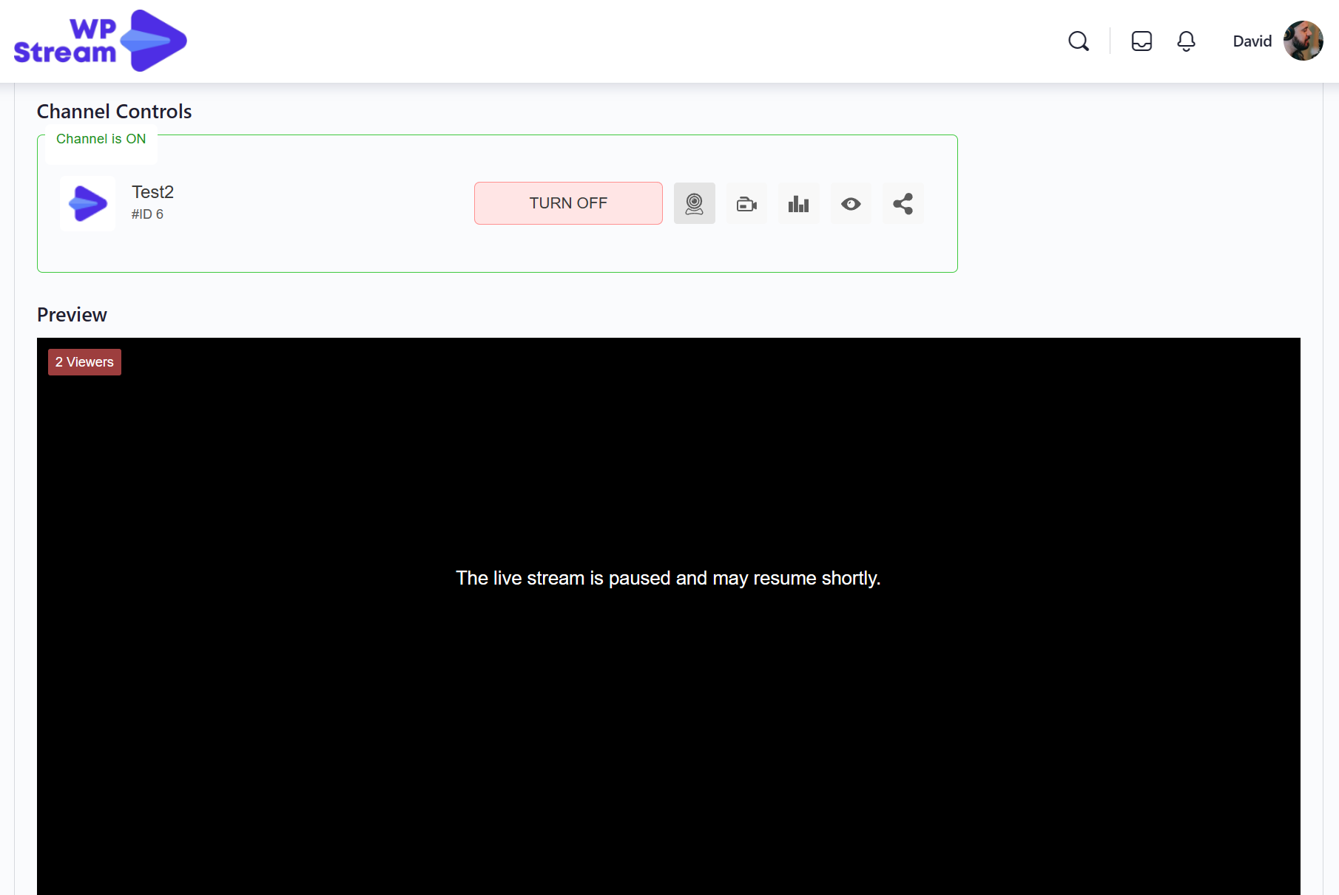The width and height of the screenshot is (1339, 895).
Task: Show notifications via the bell icon
Action: click(x=1186, y=41)
